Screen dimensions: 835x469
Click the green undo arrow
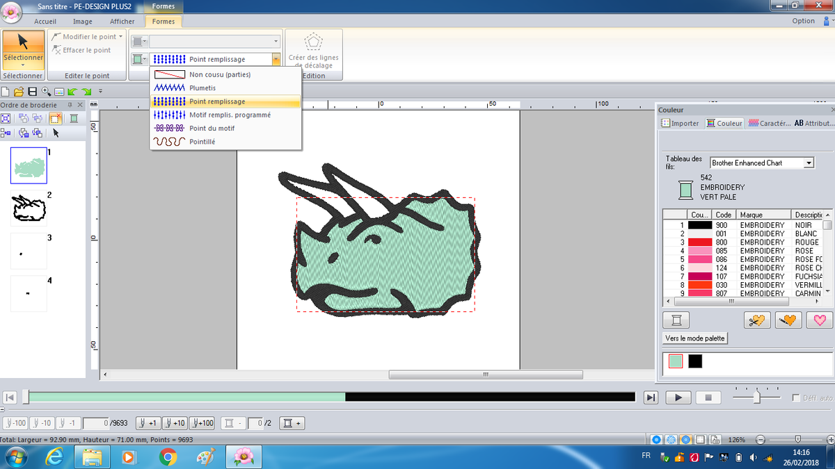pyautogui.click(x=72, y=92)
